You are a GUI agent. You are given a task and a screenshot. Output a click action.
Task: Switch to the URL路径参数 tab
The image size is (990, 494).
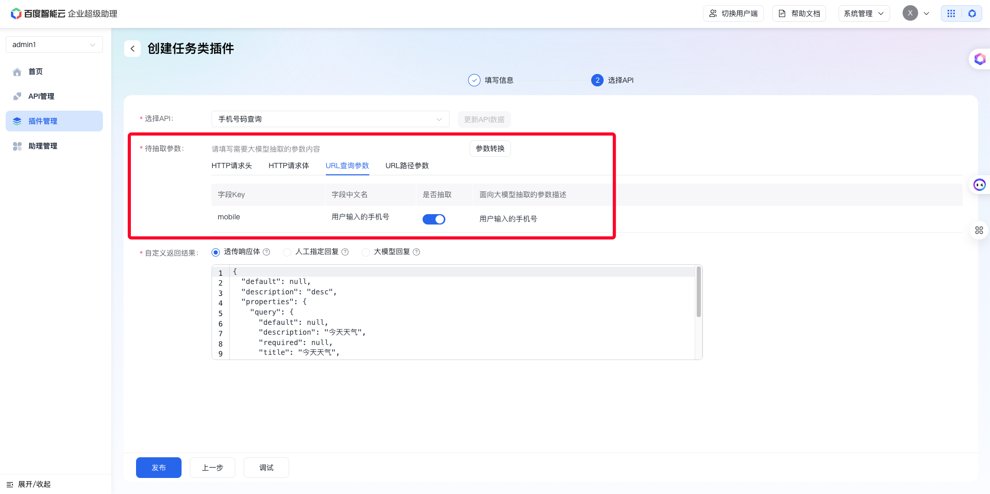(407, 166)
